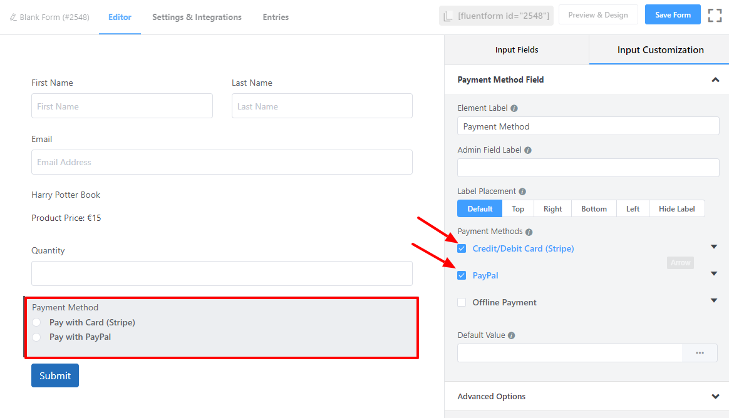Open the Input Fields tab
The width and height of the screenshot is (729, 418).
(516, 49)
